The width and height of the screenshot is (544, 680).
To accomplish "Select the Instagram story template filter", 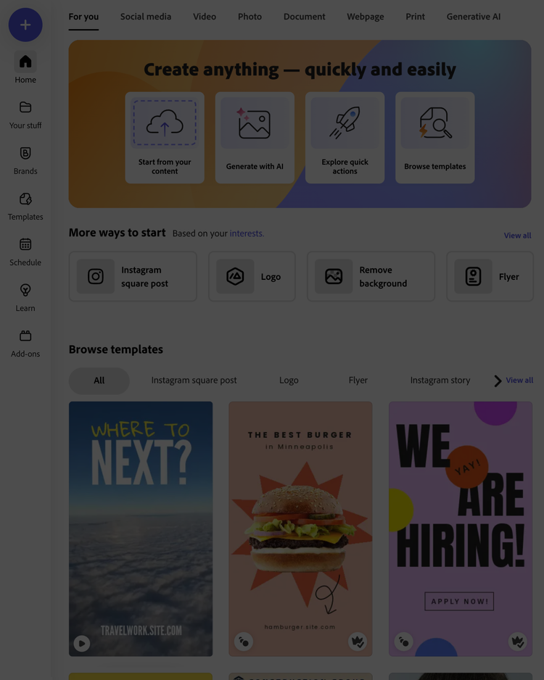I will click(440, 381).
